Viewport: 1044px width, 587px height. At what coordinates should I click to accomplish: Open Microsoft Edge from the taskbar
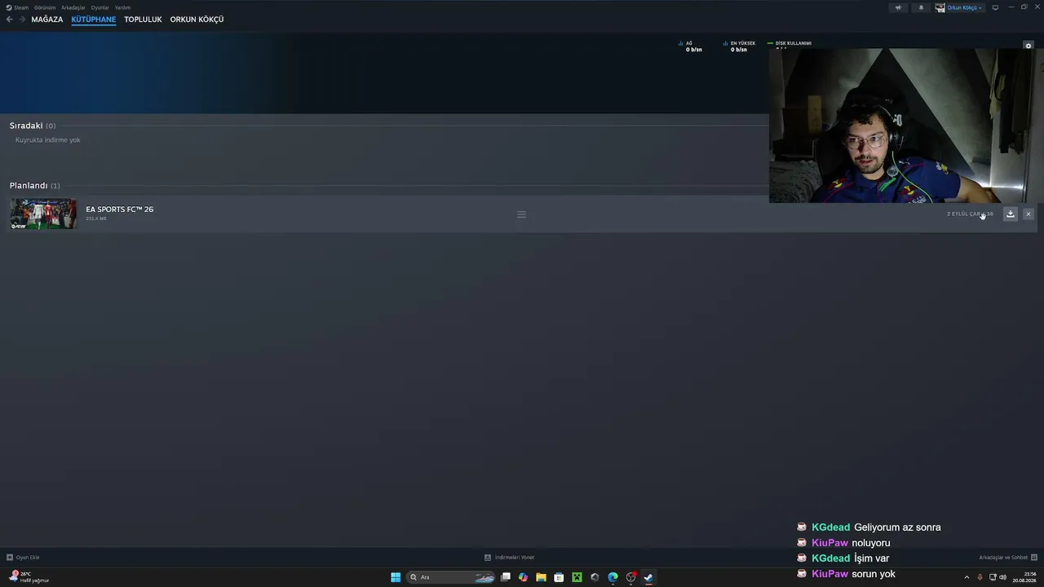[x=613, y=577]
